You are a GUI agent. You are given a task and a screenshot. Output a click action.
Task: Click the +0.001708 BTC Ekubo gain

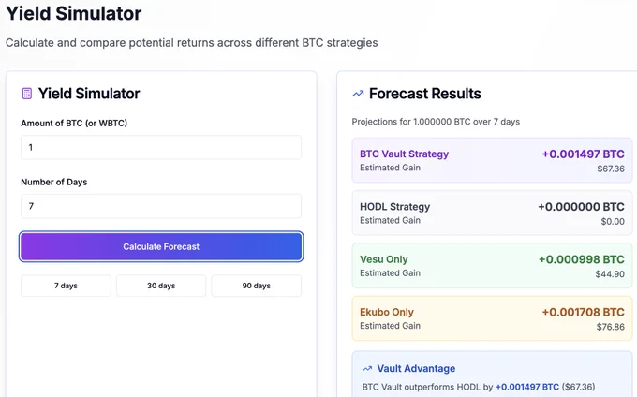click(583, 312)
